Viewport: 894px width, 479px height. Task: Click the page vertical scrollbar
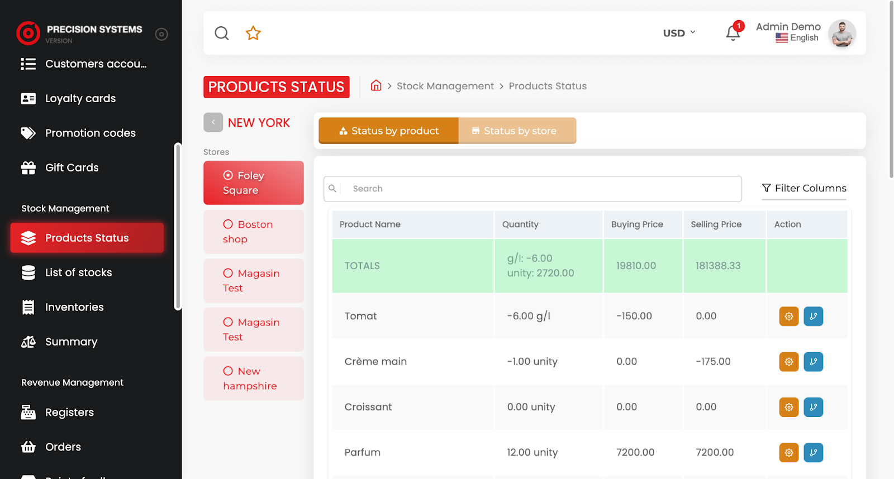891,89
